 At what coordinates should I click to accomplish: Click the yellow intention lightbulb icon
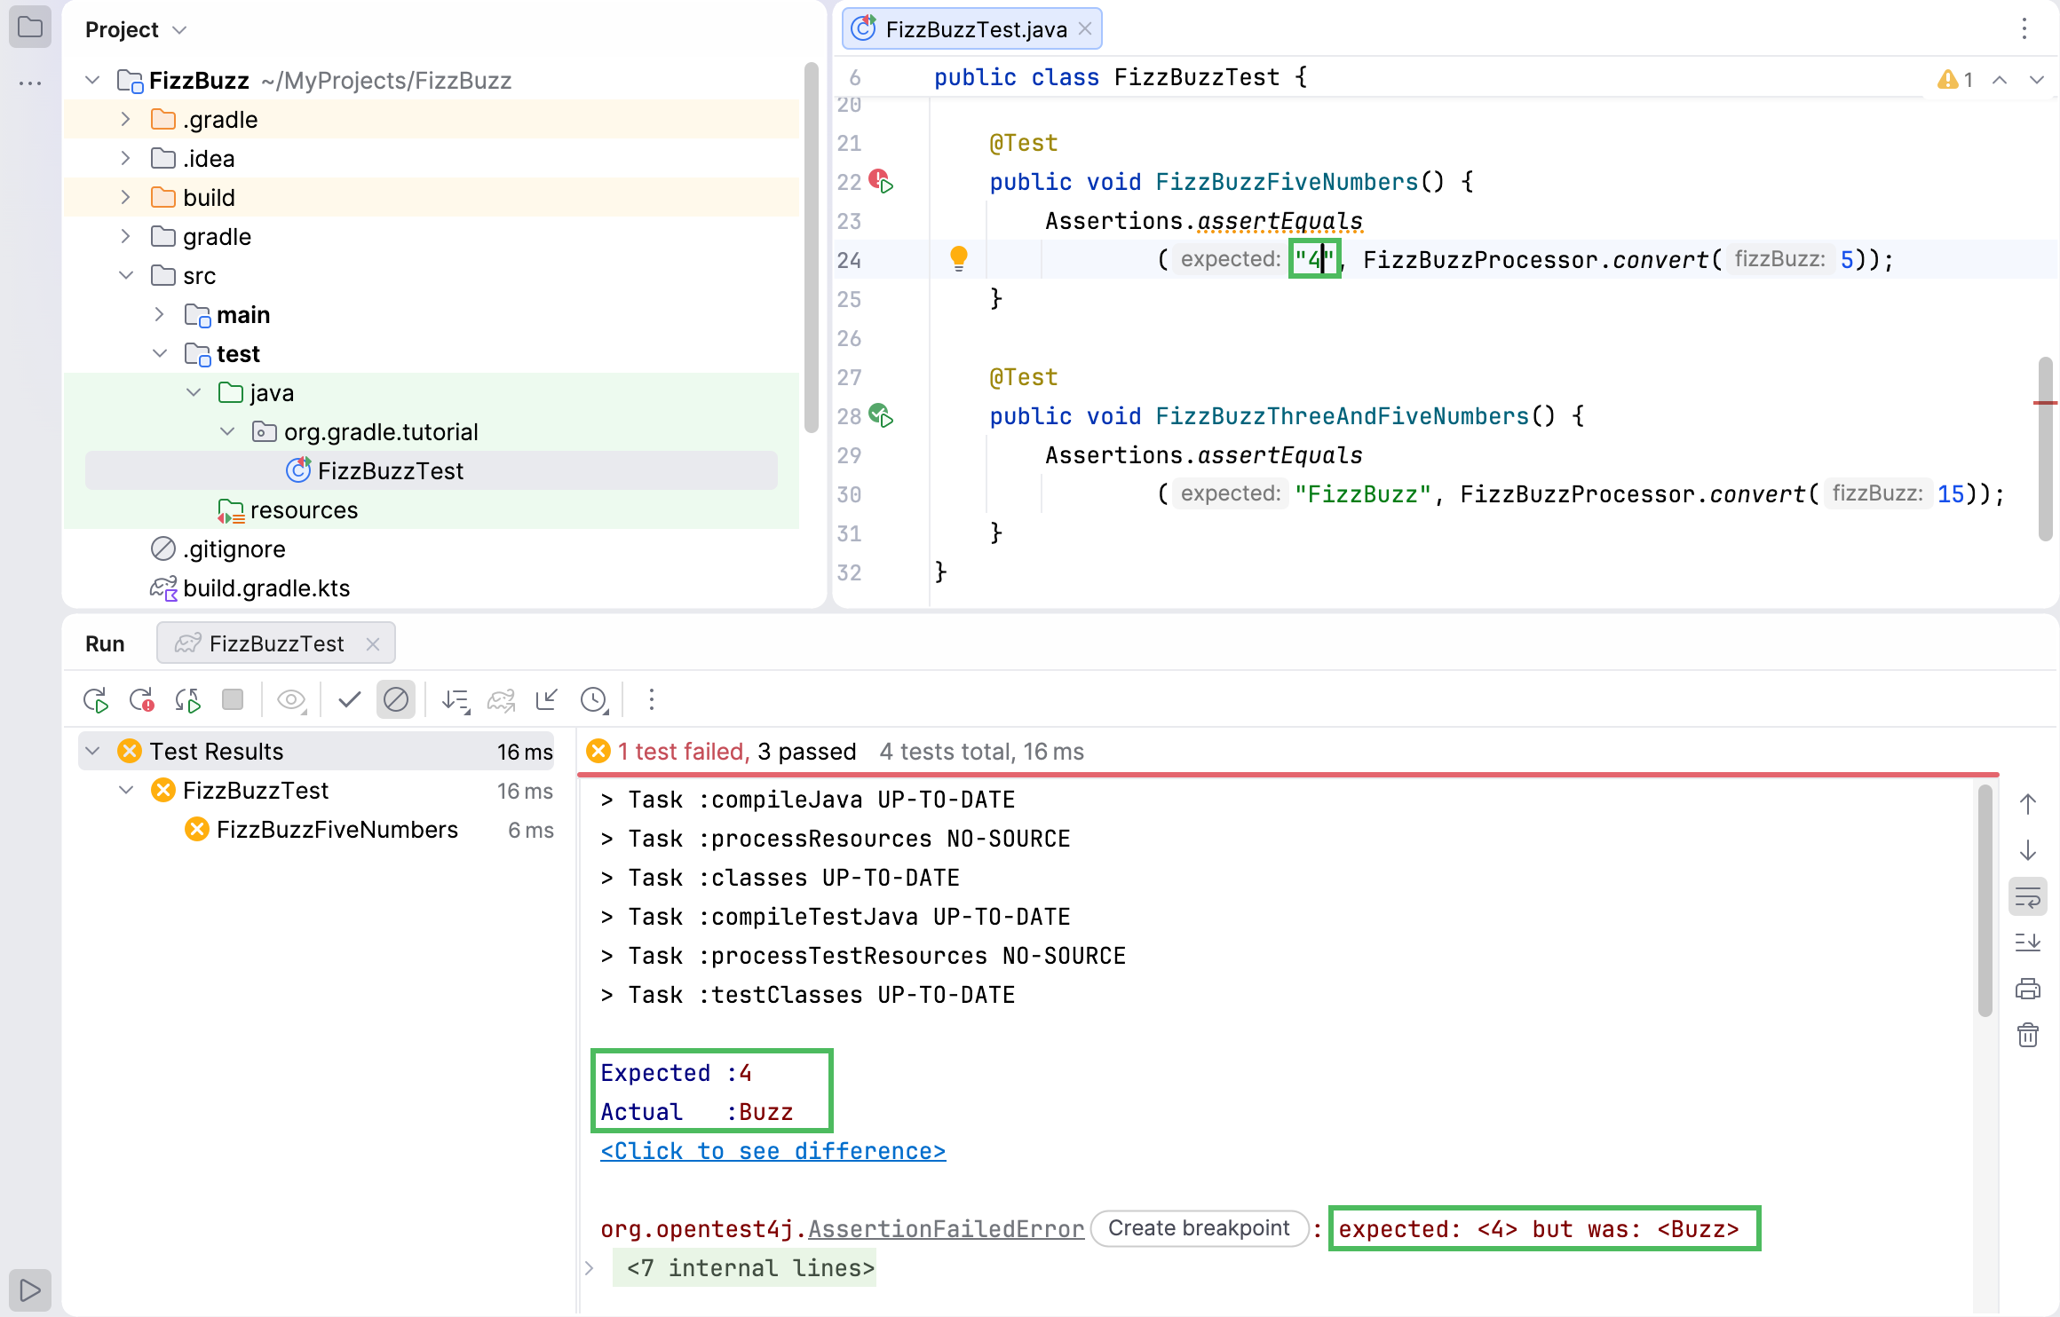click(x=959, y=258)
